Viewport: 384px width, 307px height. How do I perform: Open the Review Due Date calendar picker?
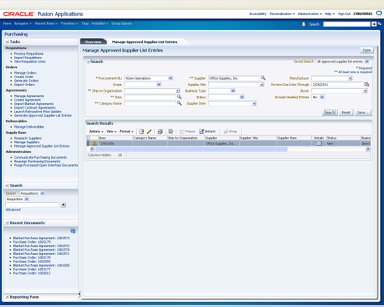click(x=367, y=84)
